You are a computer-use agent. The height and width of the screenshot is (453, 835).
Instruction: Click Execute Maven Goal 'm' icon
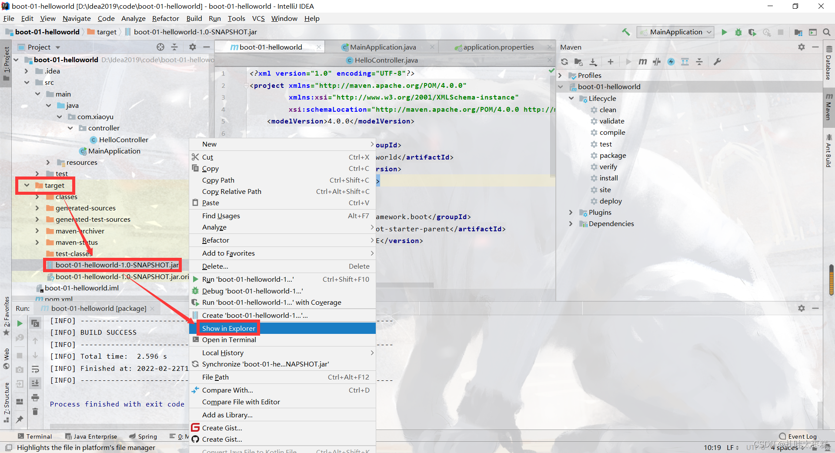[642, 62]
